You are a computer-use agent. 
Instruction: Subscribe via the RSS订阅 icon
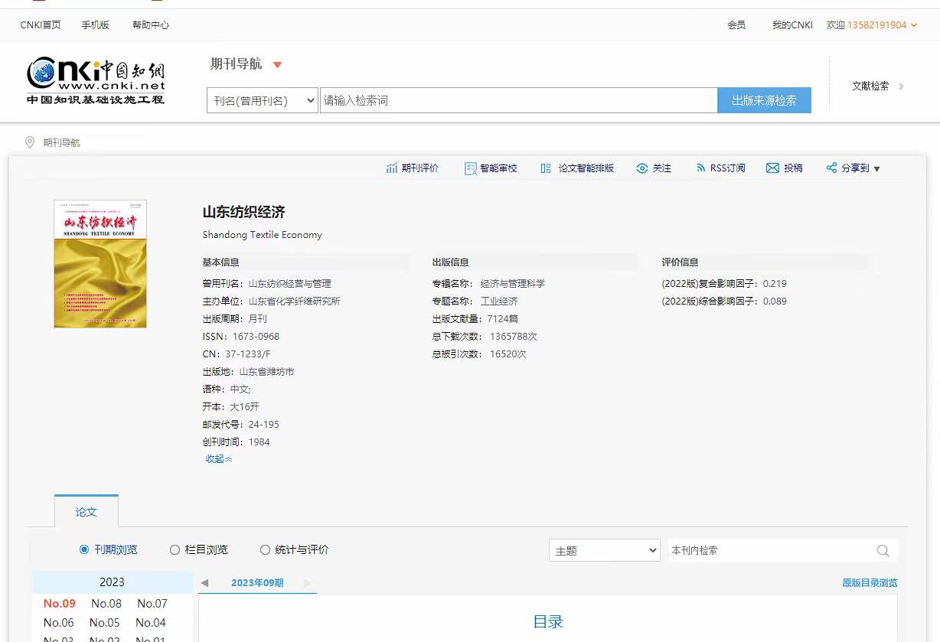[x=701, y=168]
